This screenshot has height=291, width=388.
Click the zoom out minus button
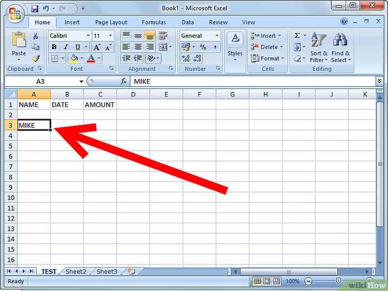(x=308, y=281)
